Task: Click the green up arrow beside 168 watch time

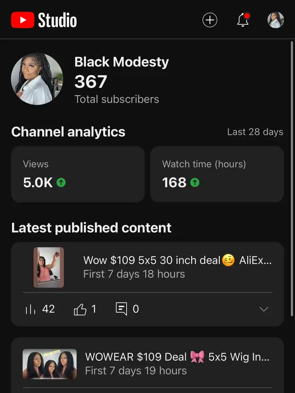Action: click(195, 182)
